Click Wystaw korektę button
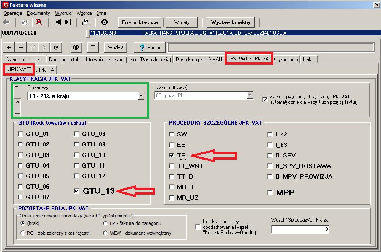The width and height of the screenshot is (381, 252). click(x=230, y=22)
